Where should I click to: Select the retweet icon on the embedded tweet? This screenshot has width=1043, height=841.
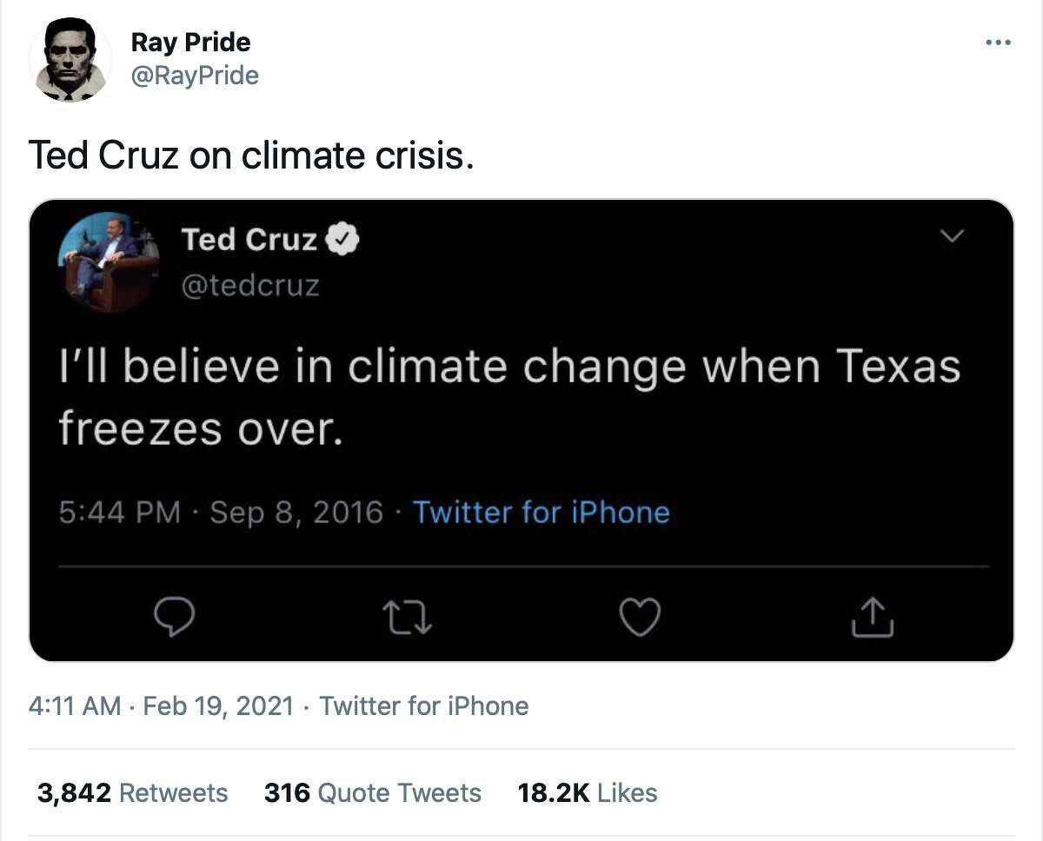(409, 617)
